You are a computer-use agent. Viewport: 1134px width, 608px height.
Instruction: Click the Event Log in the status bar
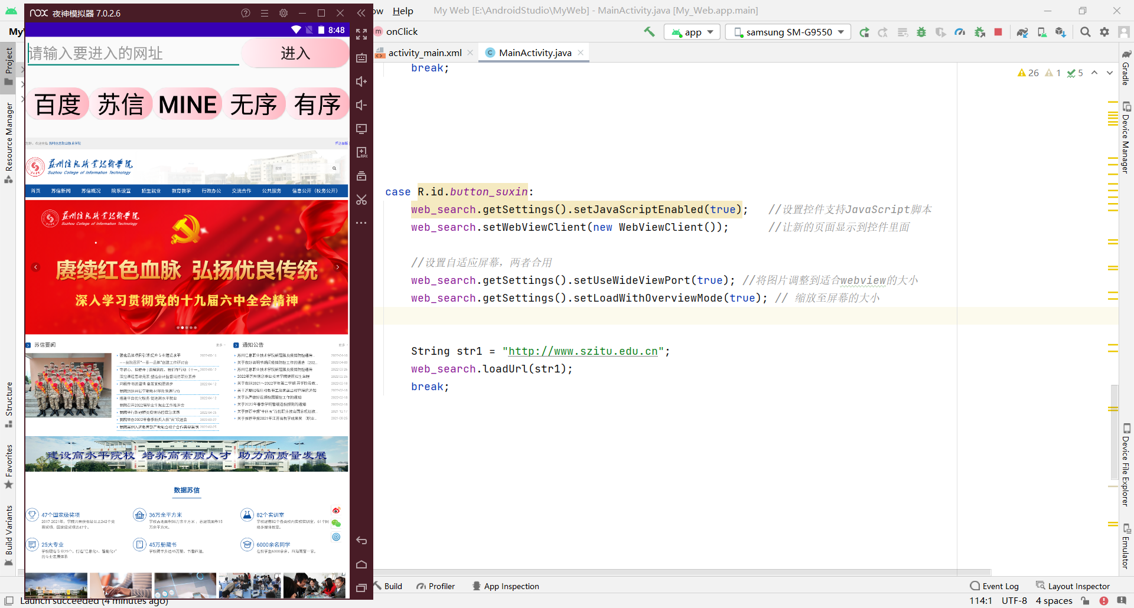tap(1000, 586)
